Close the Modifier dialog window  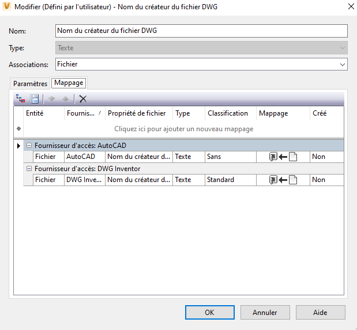[x=351, y=6]
